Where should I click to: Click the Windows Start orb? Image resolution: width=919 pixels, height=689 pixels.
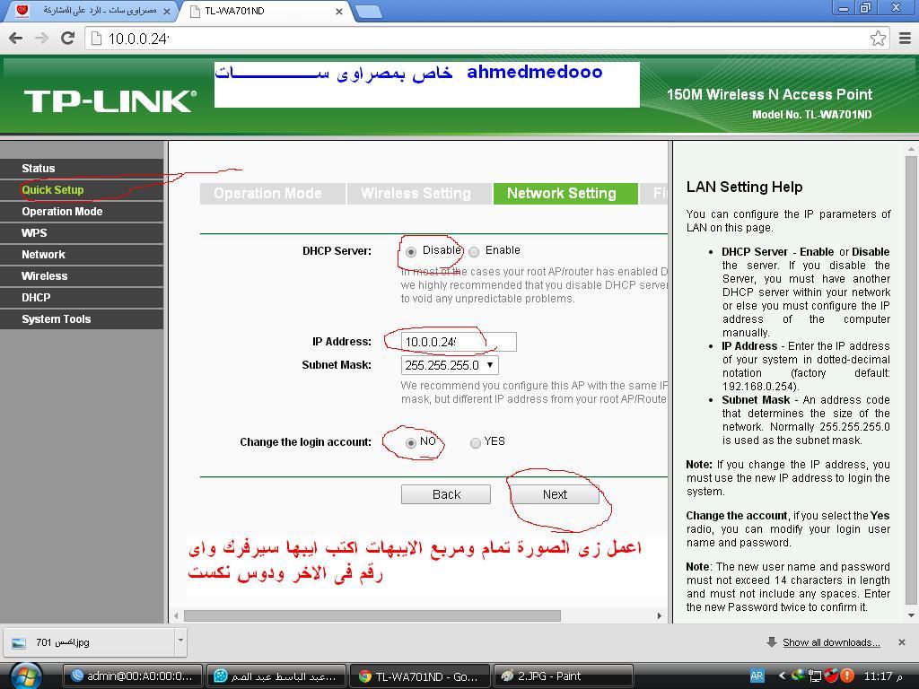pyautogui.click(x=26, y=676)
